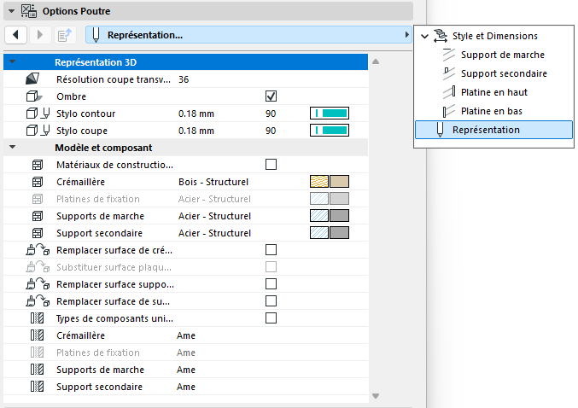Change the Crémaillère Ame component type value
578x408 pixels.
(186, 335)
